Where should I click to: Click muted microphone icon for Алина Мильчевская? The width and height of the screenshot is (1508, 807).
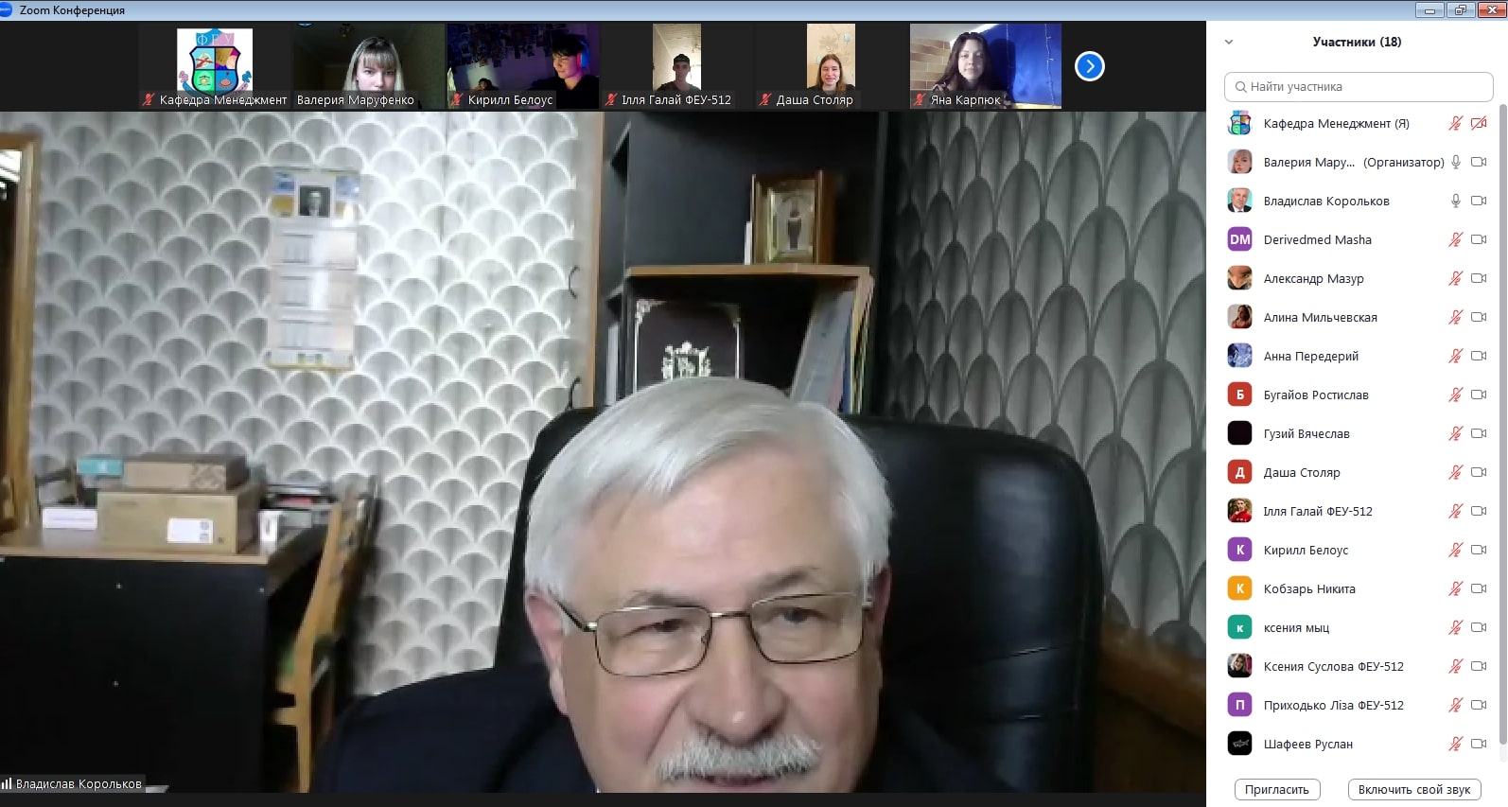(x=1456, y=317)
